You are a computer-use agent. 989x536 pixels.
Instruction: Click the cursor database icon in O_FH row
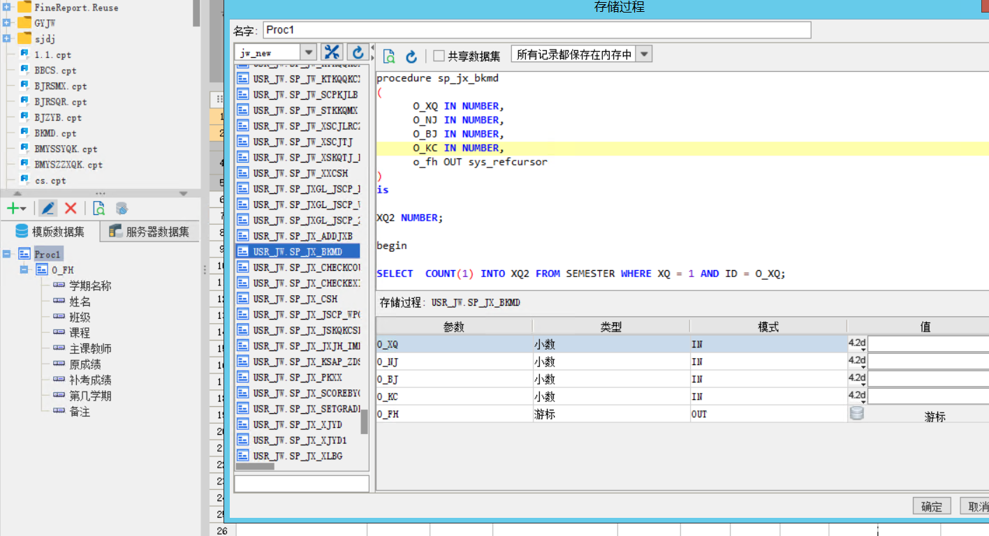(x=857, y=413)
